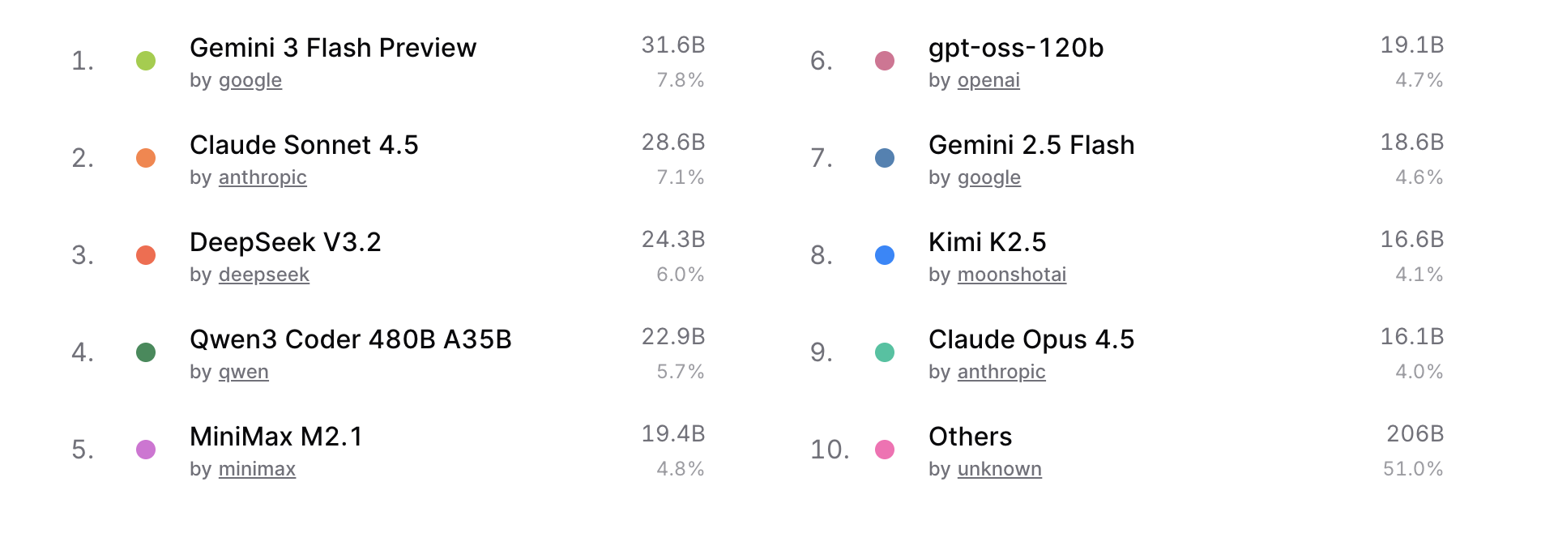Image resolution: width=1541 pixels, height=533 pixels.
Task: Open the qwen provider link
Action: click(244, 372)
